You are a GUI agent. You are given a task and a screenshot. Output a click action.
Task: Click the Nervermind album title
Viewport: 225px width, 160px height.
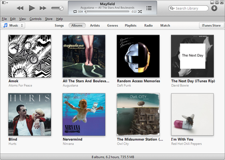pyautogui.click(x=72, y=139)
